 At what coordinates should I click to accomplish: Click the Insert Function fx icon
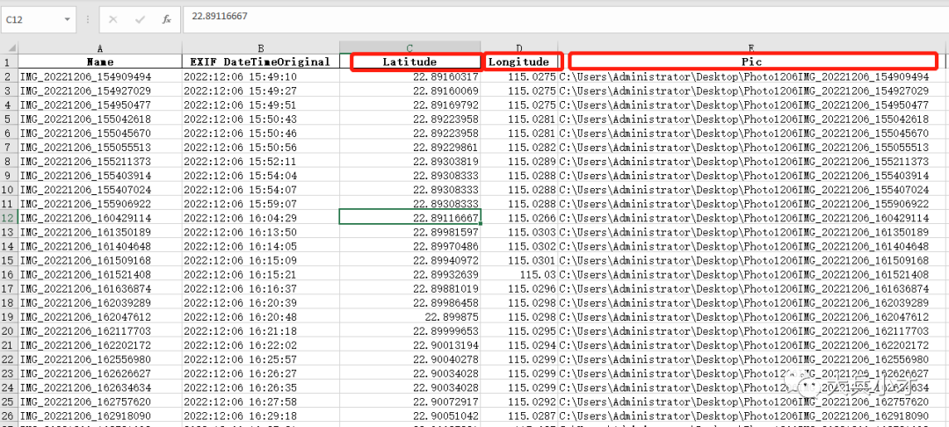(167, 20)
